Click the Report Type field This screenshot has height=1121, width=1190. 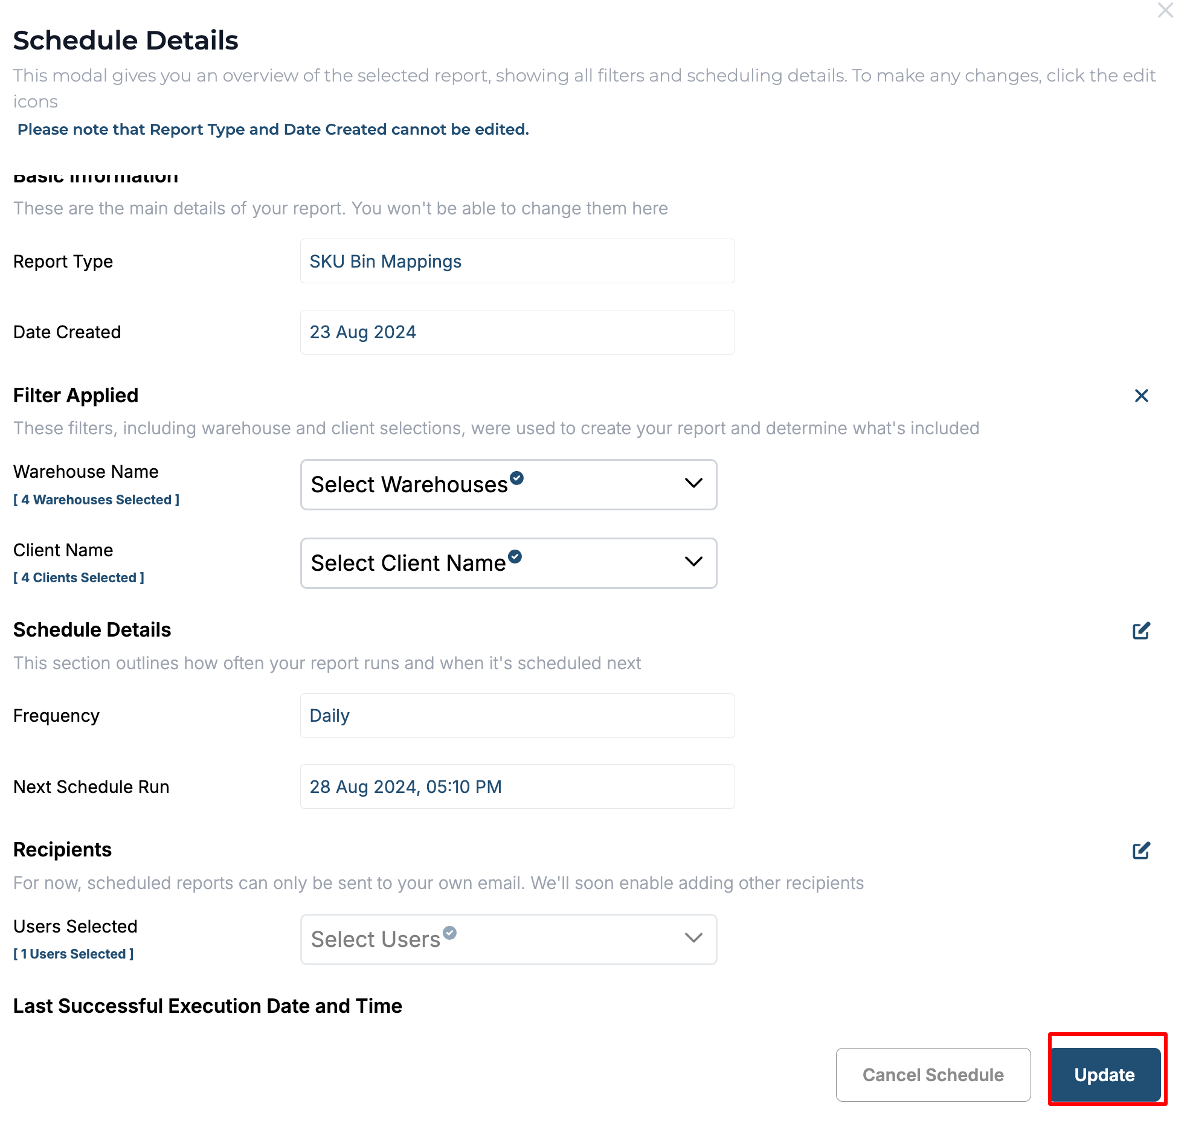[x=517, y=262]
